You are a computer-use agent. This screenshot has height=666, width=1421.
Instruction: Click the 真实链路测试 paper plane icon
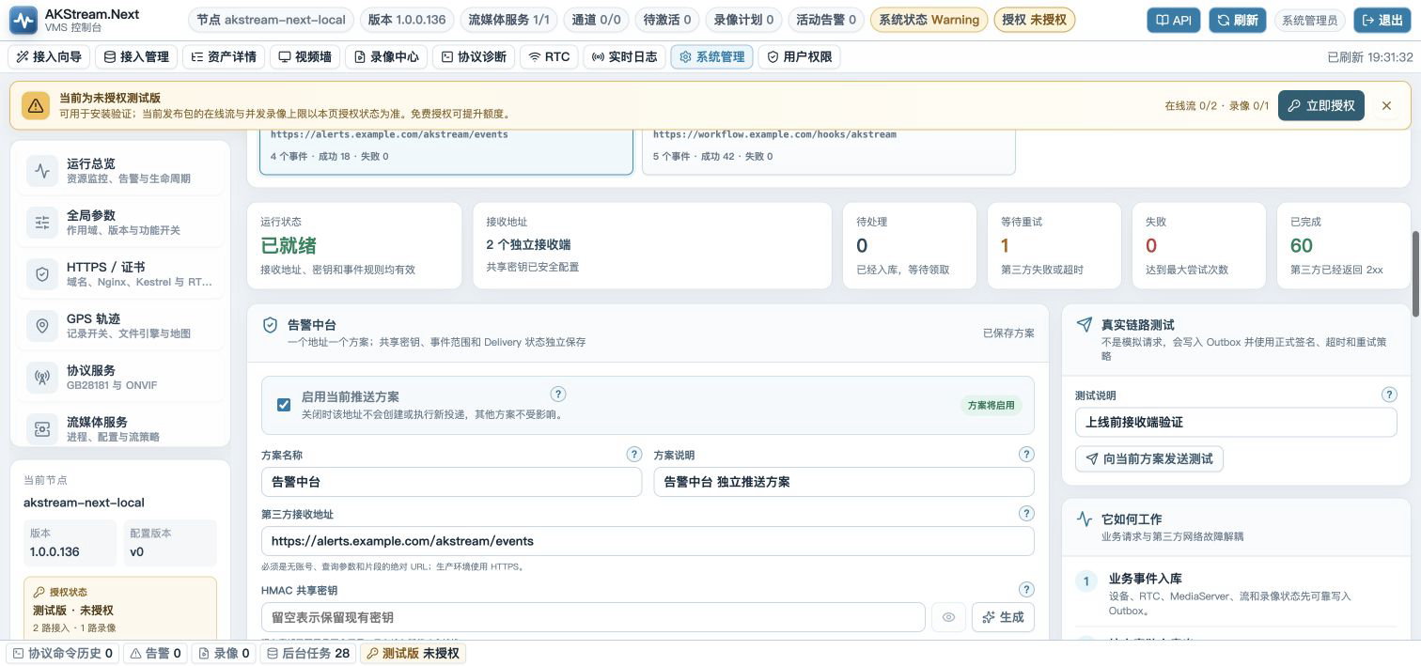1084,325
